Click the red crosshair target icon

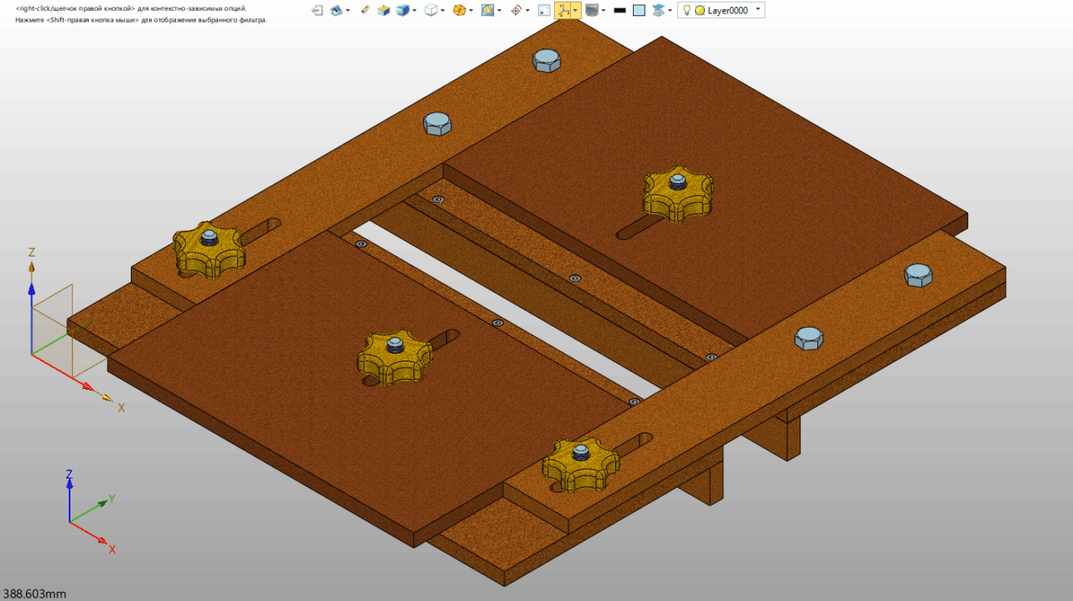tap(516, 10)
